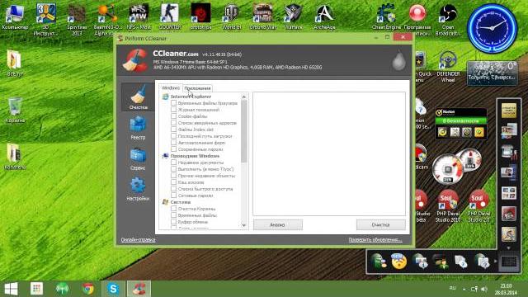Check Кэш эскизов checkbox
This screenshot has height=297, width=528.
click(174, 181)
